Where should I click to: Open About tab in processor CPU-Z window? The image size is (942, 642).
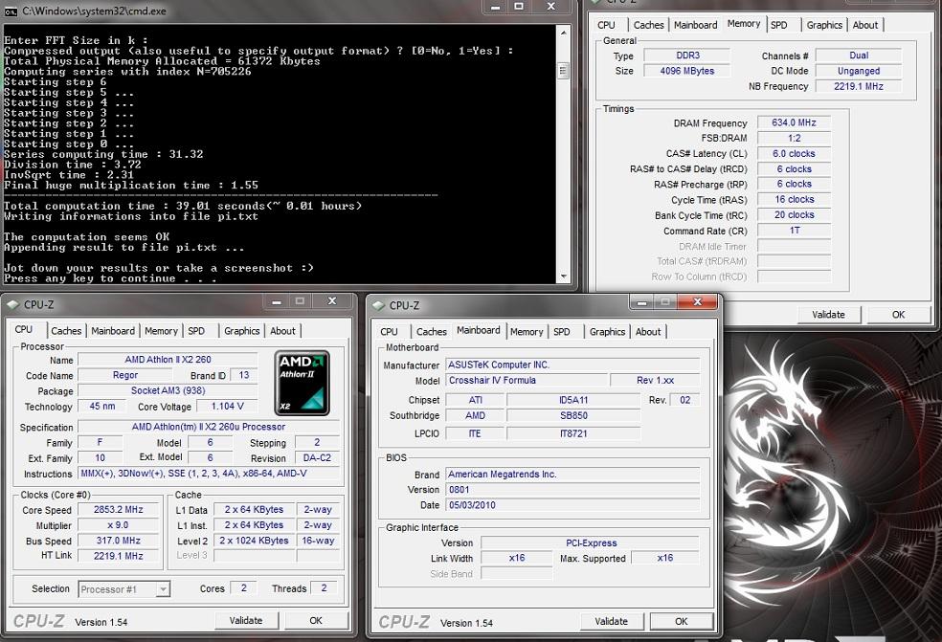point(282,331)
